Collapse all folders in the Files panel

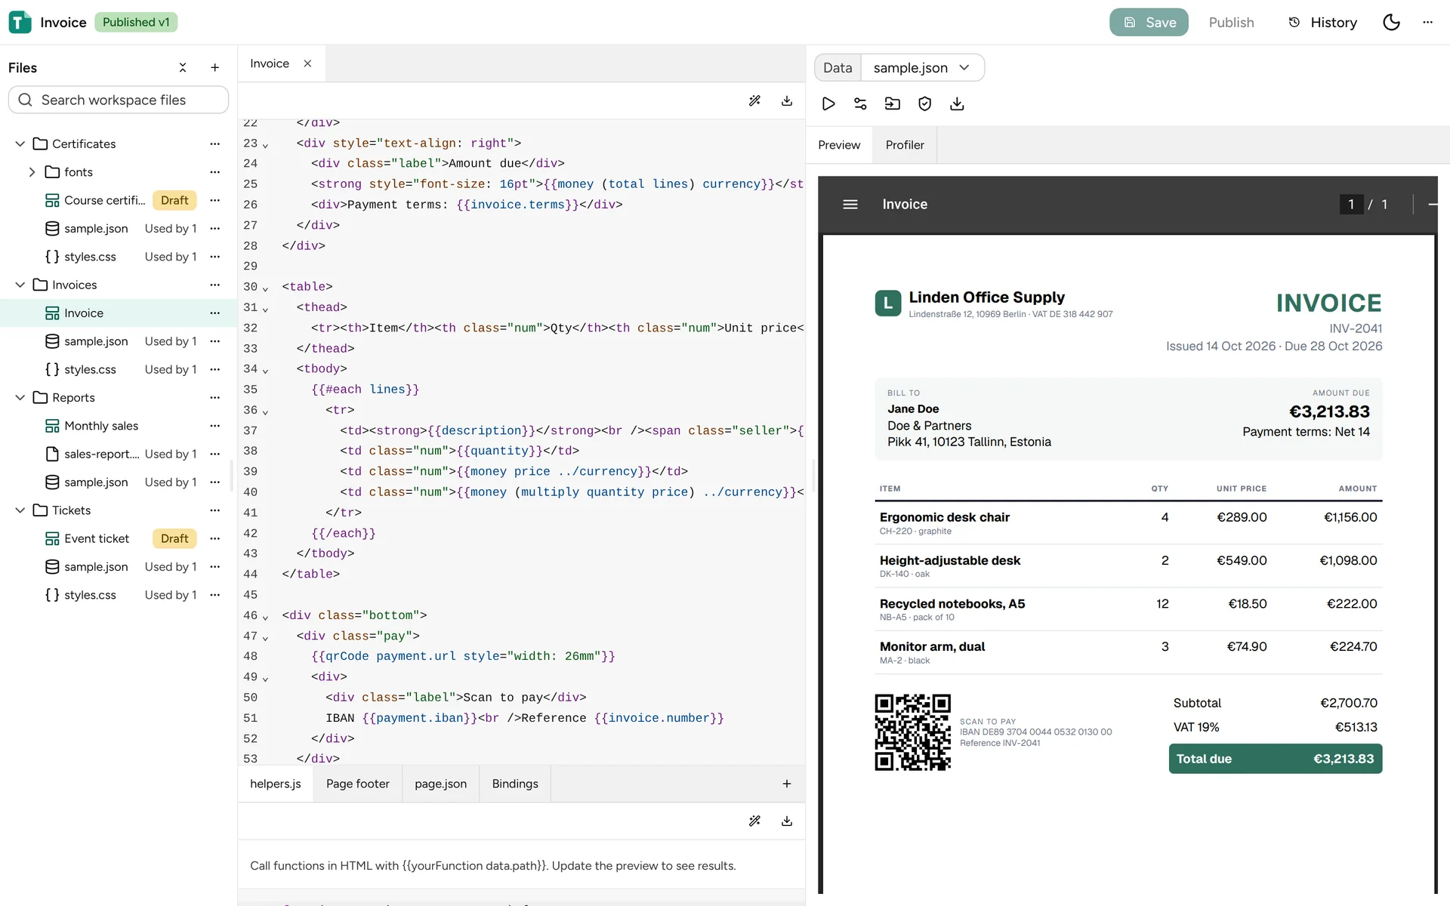pyautogui.click(x=183, y=68)
